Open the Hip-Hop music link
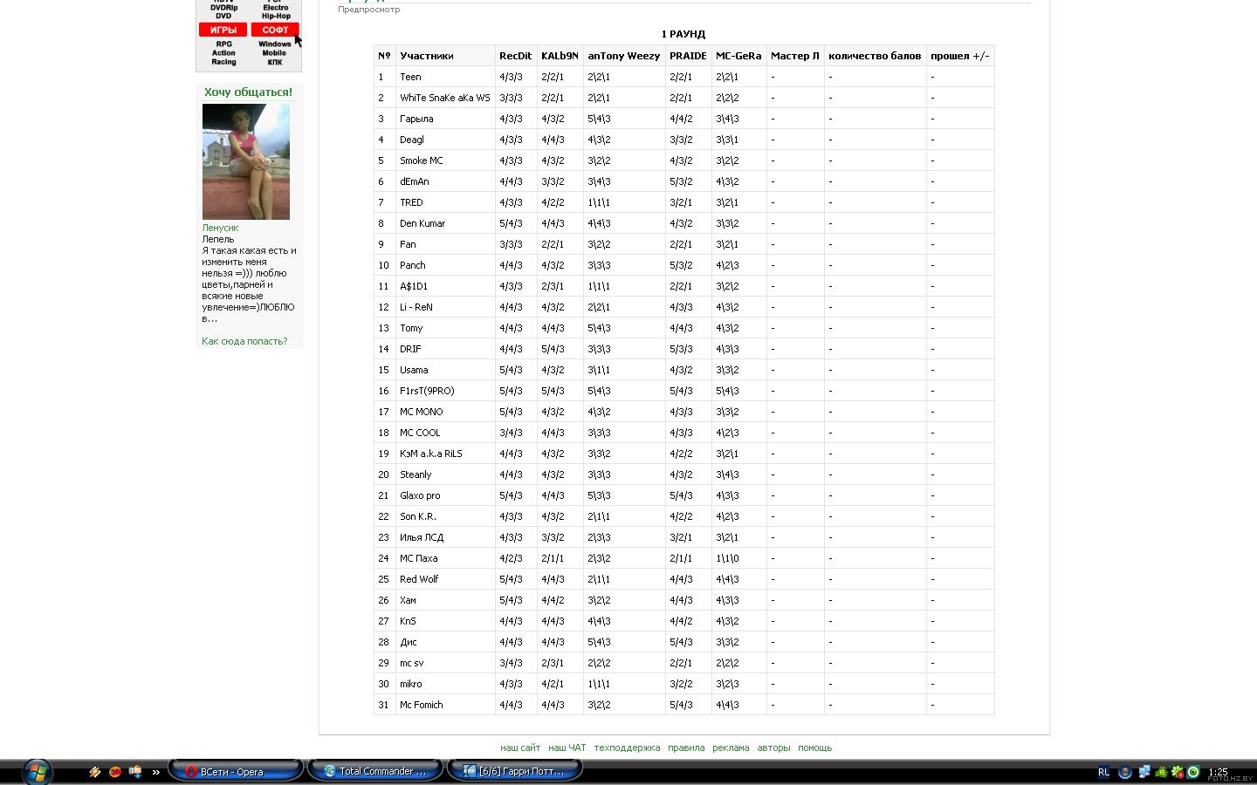 click(x=276, y=16)
